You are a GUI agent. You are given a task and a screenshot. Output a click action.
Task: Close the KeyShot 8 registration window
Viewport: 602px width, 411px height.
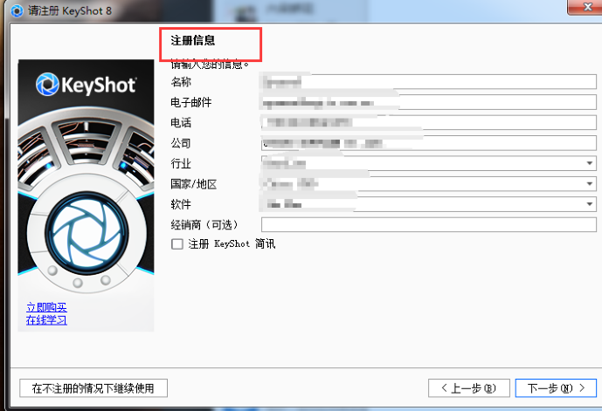tap(579, 7)
